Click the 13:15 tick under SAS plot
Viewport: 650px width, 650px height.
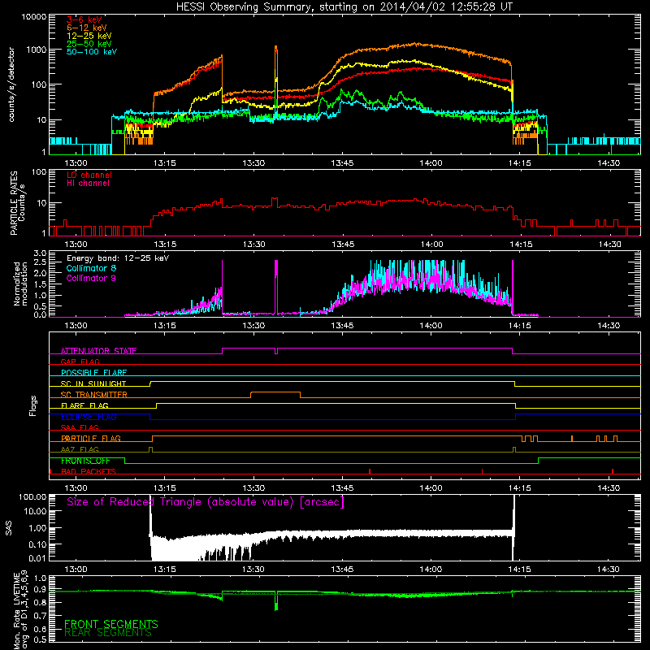(165, 570)
